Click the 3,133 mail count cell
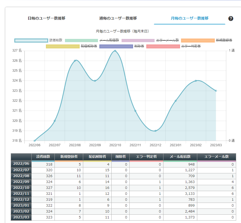 click(x=180, y=194)
